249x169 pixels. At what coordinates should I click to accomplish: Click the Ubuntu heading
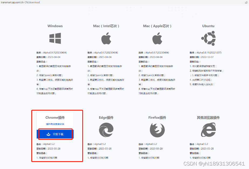[x=208, y=26]
